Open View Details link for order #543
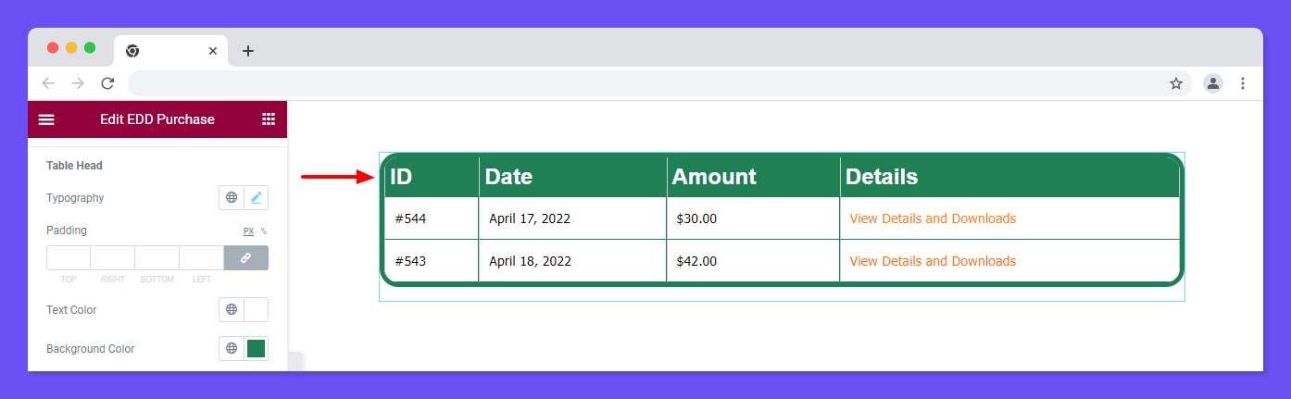The width and height of the screenshot is (1291, 399). click(x=933, y=261)
